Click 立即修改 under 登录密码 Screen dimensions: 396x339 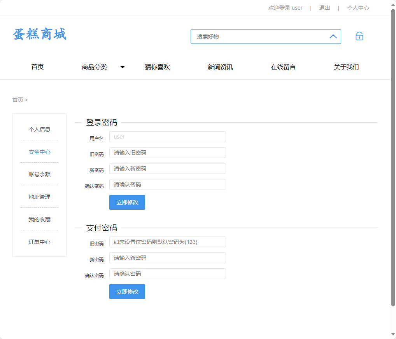[127, 202]
